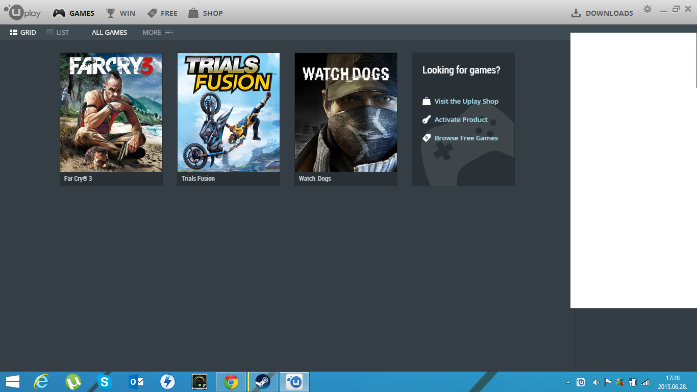Click the gauge monitor taskbar icon

pos(199,382)
